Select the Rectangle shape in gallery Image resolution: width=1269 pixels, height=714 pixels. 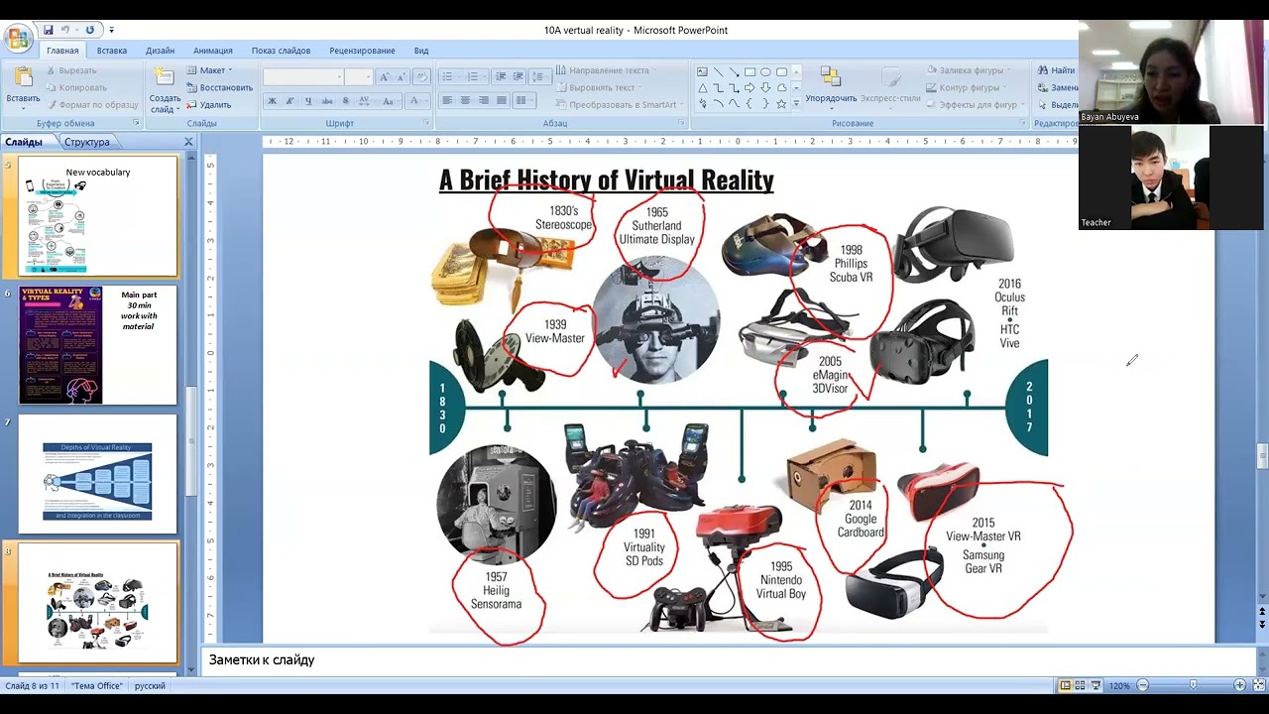[750, 71]
